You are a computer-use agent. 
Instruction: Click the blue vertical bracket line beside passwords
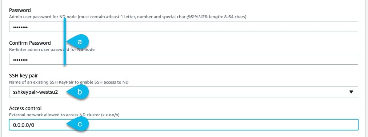64,41
